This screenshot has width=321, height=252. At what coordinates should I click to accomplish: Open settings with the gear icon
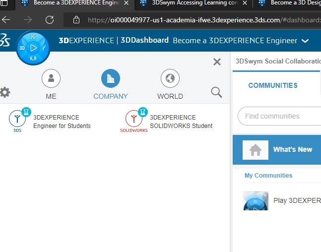[5, 92]
